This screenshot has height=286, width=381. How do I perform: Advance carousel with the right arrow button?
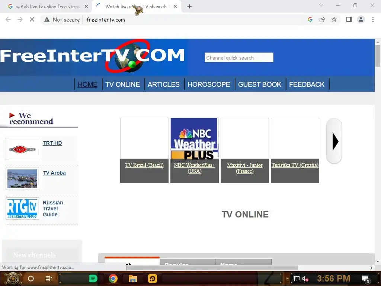click(x=334, y=141)
